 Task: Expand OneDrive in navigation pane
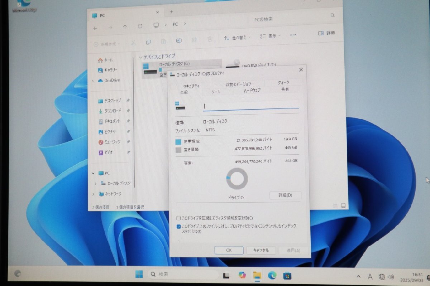[93, 81]
